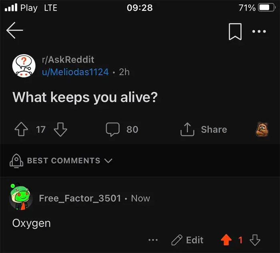The image size is (280, 253).
Task: Open comment options three-dot menu
Action: coord(153,240)
